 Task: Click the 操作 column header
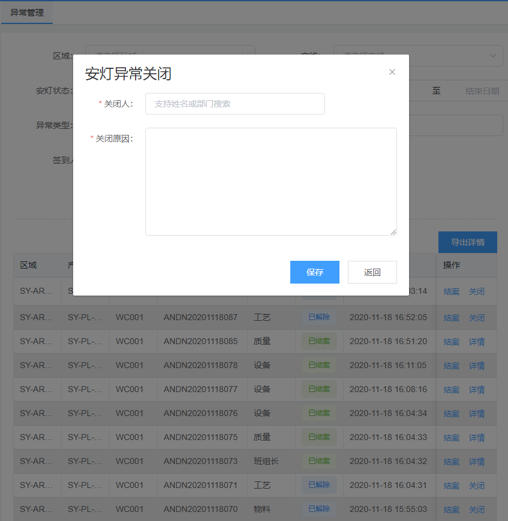(452, 265)
